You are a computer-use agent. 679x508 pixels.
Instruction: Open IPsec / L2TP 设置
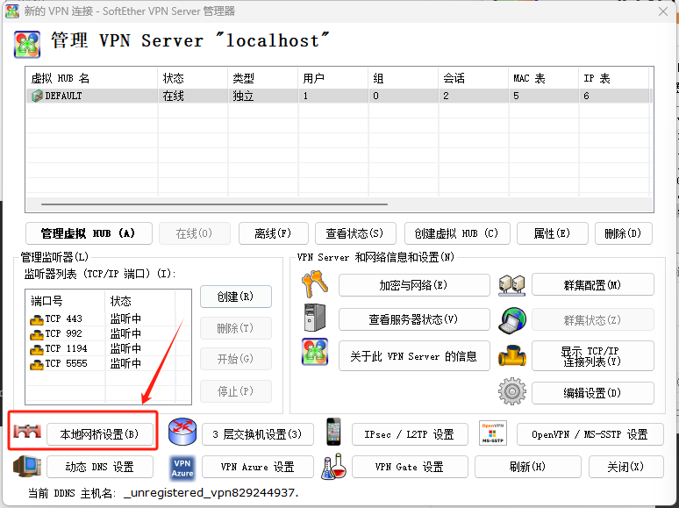pyautogui.click(x=410, y=434)
